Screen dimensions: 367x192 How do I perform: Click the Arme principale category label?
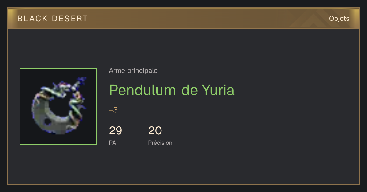(x=133, y=71)
